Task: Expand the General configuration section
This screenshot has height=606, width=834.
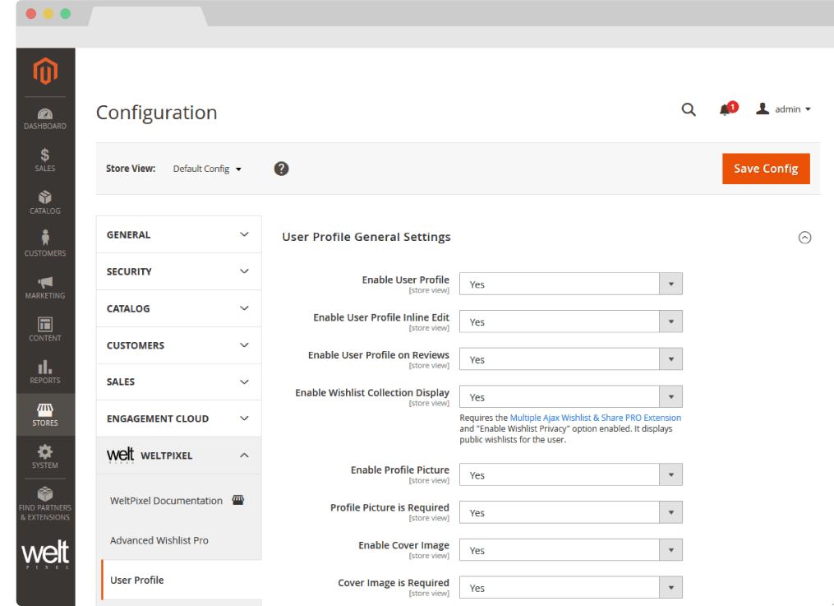Action: (x=178, y=234)
